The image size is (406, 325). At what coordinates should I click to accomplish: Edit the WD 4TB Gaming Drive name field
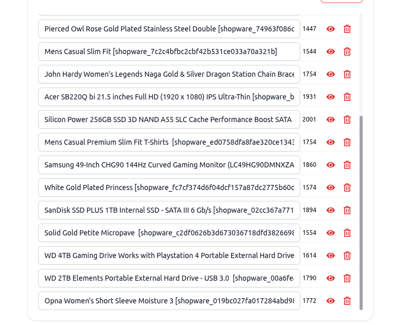click(x=169, y=255)
